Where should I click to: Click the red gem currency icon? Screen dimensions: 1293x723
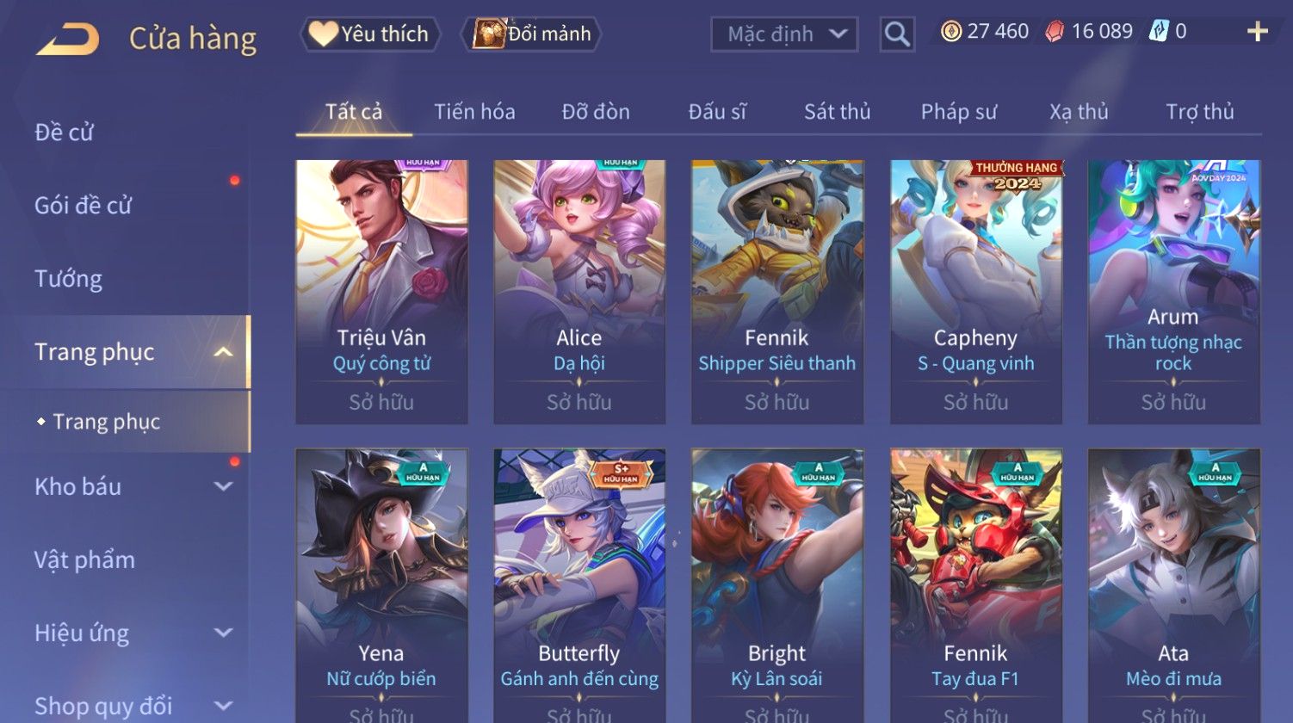pyautogui.click(x=1055, y=32)
